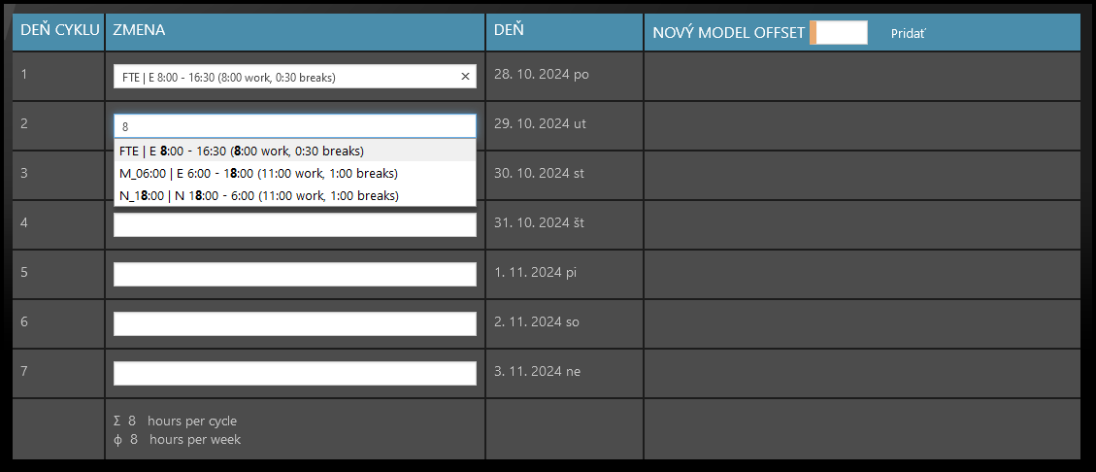Click the Pridať button
Viewport: 1096px width, 472px height.
[x=909, y=33]
